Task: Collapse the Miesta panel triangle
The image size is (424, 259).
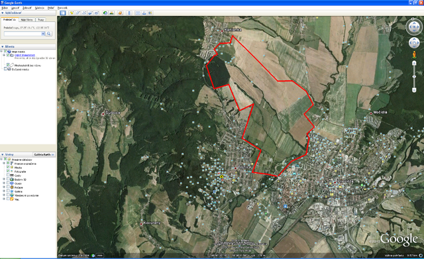Action: pyautogui.click(x=3, y=46)
